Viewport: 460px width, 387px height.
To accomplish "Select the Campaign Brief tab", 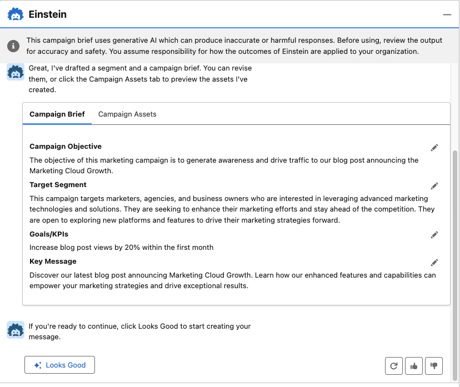I will coord(57,114).
